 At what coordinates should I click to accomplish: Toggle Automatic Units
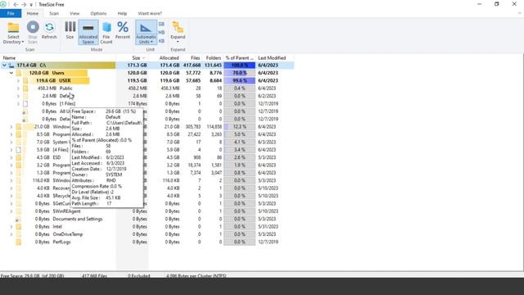tap(146, 33)
